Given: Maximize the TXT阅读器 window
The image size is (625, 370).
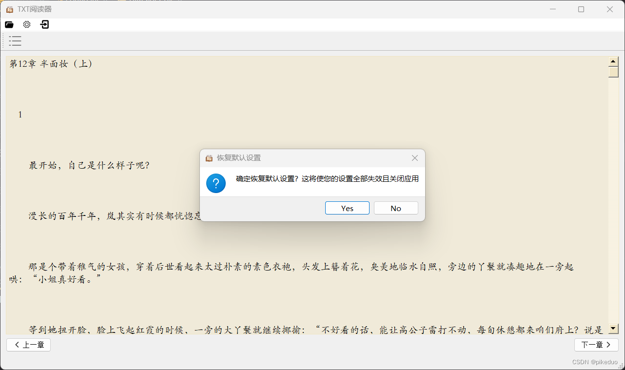Looking at the screenshot, I should [581, 9].
